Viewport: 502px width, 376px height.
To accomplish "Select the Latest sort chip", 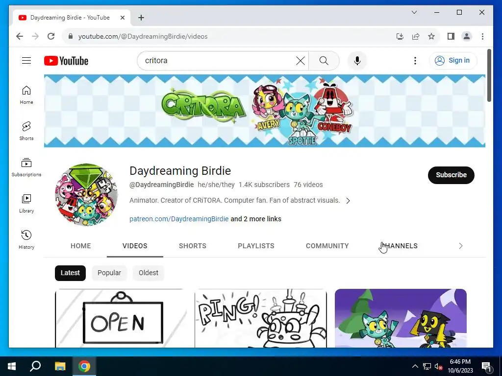I will 70,273.
